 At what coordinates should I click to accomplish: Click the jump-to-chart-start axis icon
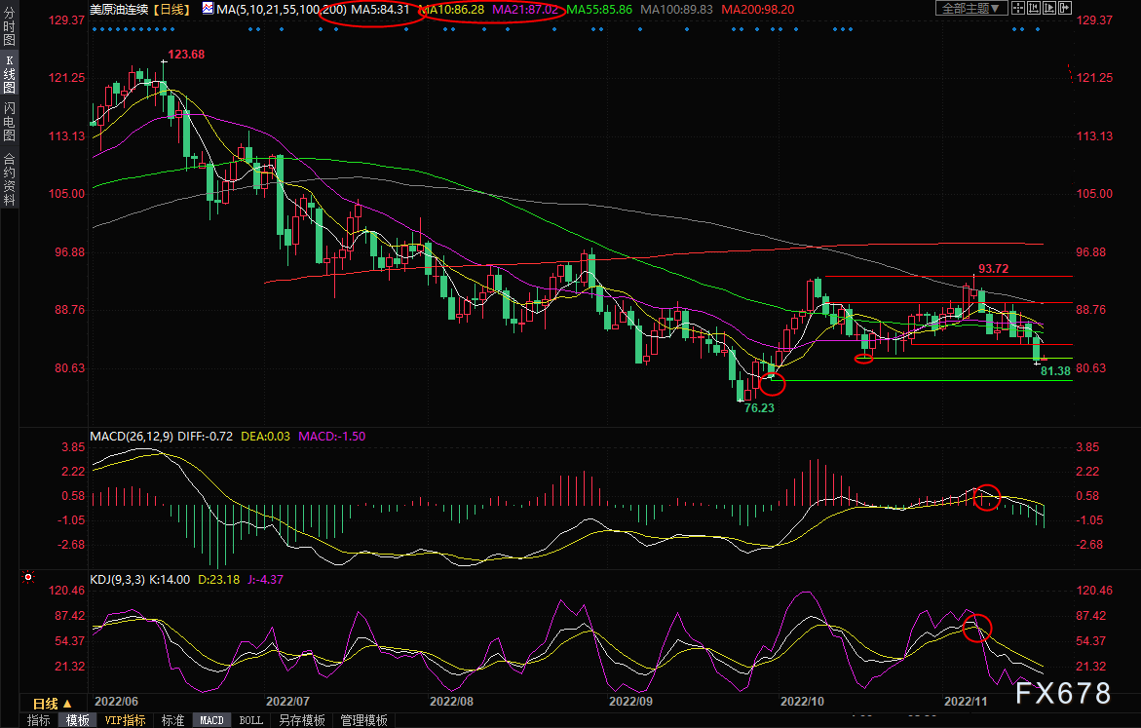click(1033, 8)
